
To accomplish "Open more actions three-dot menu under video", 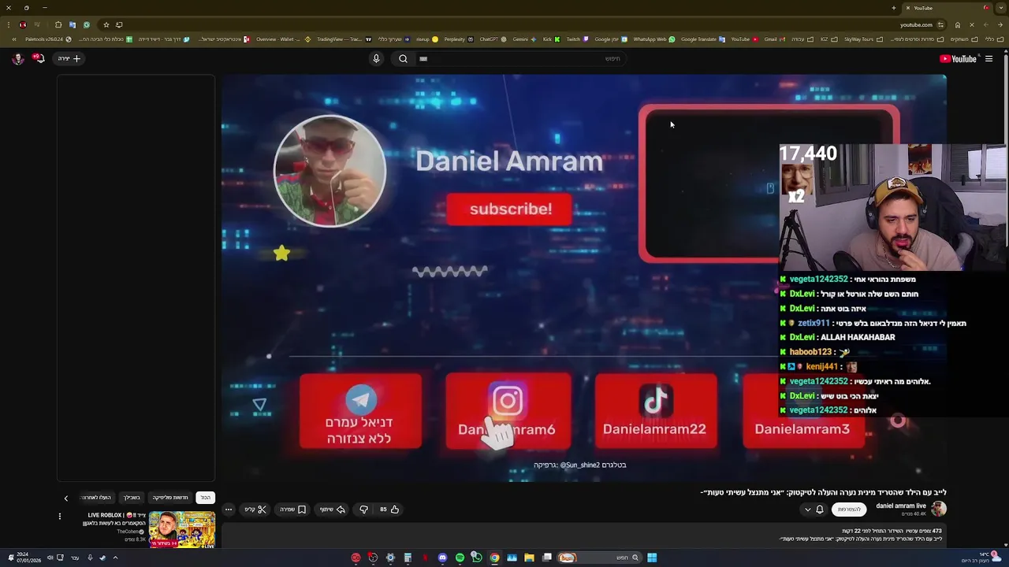I will [x=229, y=510].
